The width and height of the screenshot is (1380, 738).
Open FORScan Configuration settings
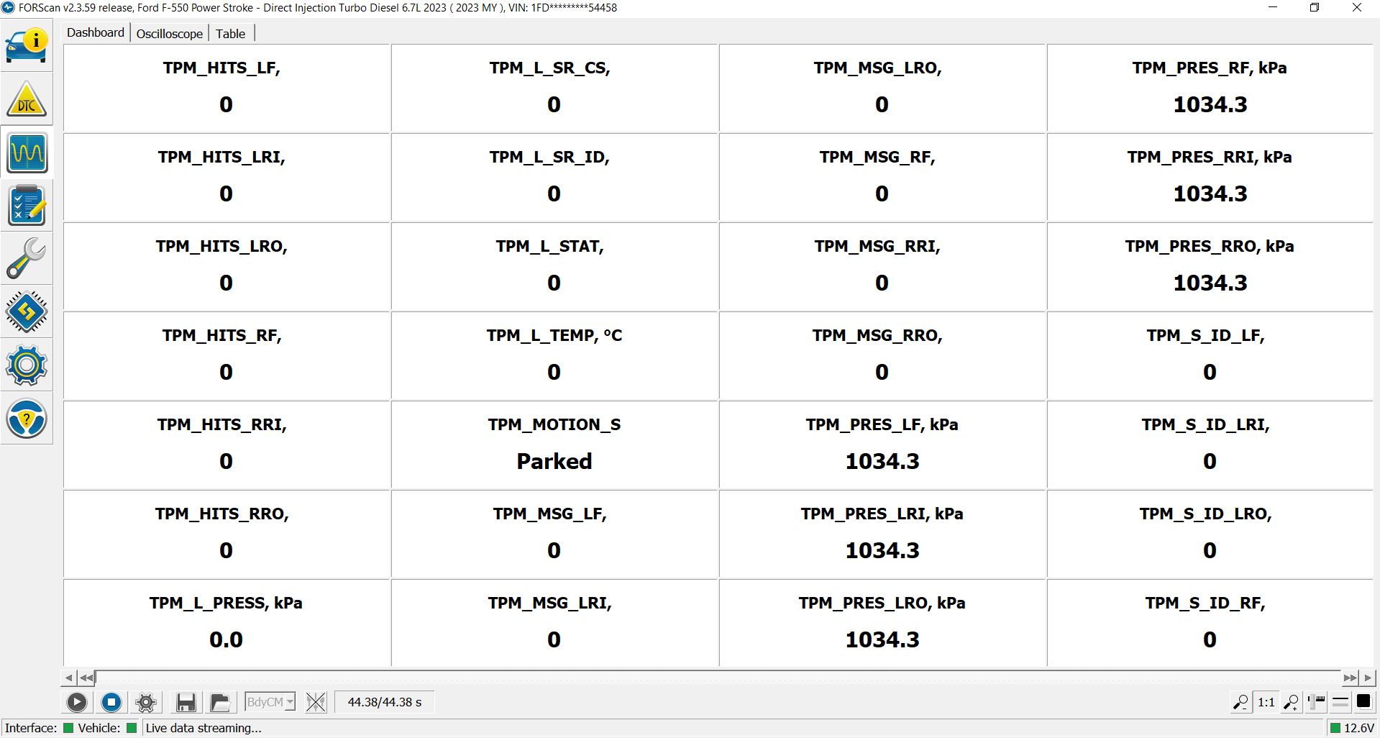27,365
